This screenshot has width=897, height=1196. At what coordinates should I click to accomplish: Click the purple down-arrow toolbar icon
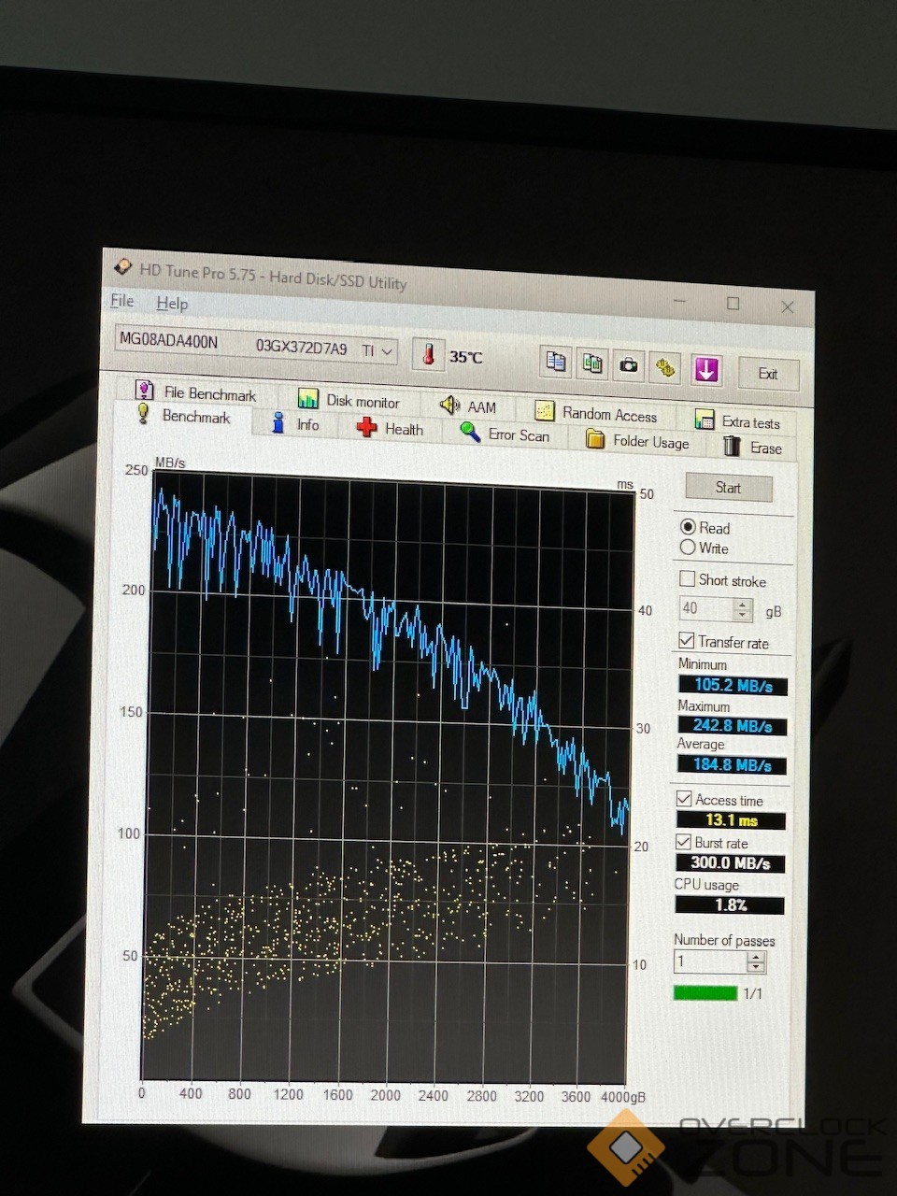(x=706, y=370)
